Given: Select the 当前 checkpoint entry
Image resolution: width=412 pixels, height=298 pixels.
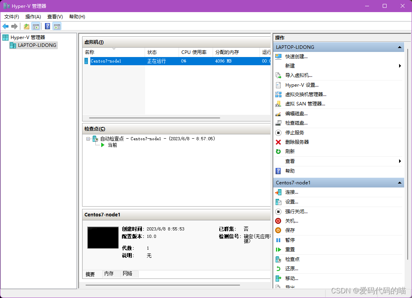Looking at the screenshot, I should pyautogui.click(x=113, y=145).
